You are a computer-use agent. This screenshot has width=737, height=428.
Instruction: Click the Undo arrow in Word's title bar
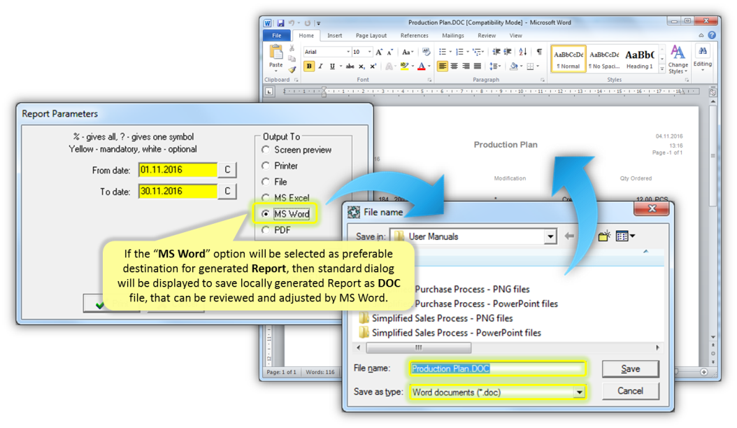[292, 22]
